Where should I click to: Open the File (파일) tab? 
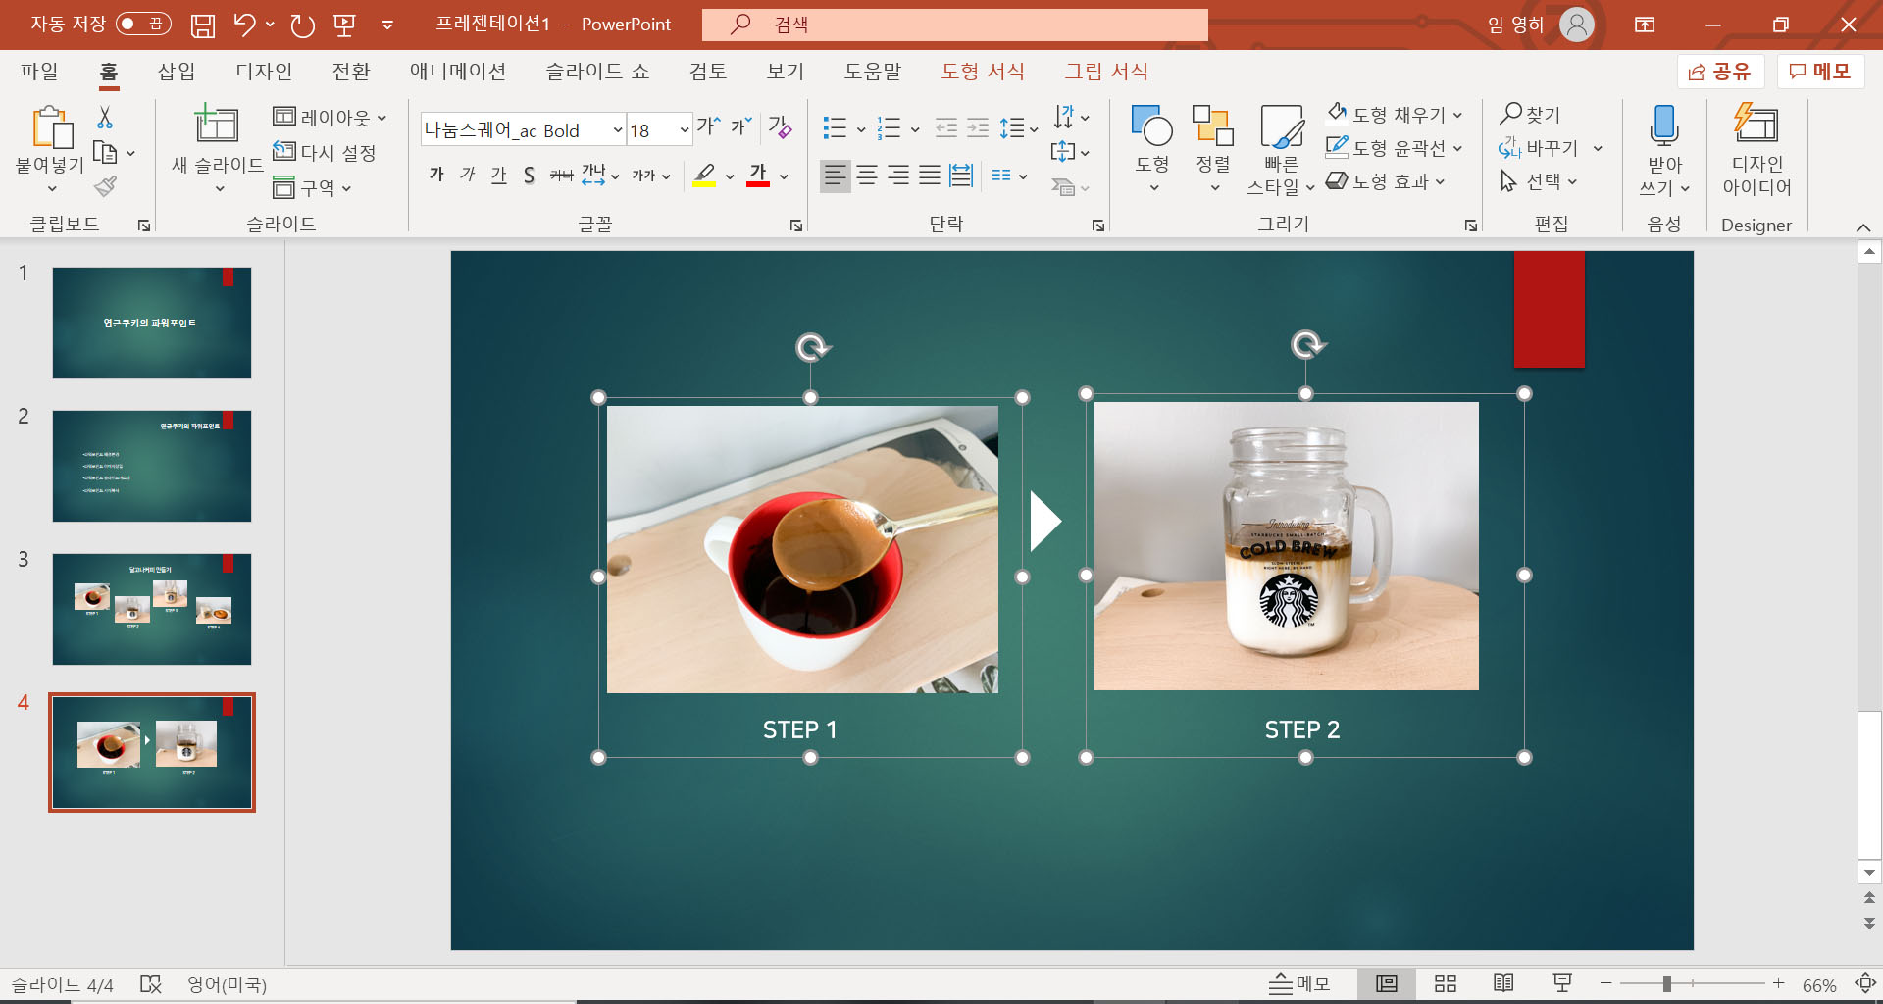tap(39, 71)
